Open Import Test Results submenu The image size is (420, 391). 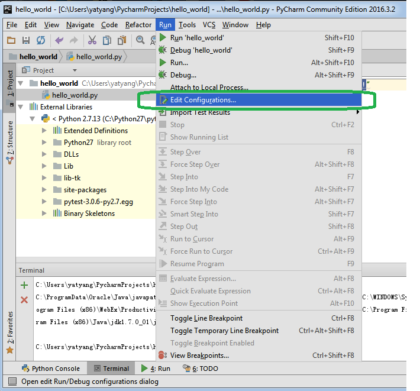[x=259, y=112]
